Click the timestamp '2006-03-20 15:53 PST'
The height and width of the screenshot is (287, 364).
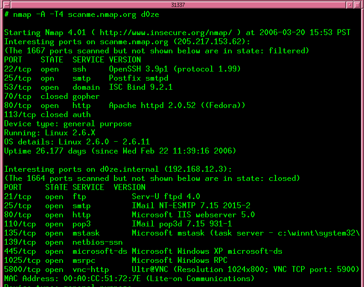[x=305, y=33]
